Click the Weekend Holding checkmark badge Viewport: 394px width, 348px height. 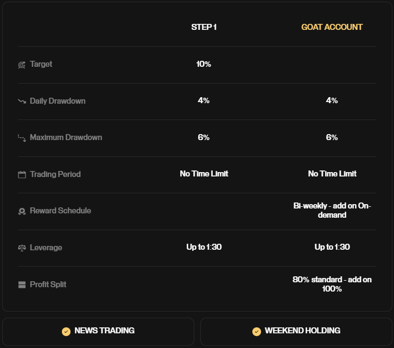pos(256,331)
